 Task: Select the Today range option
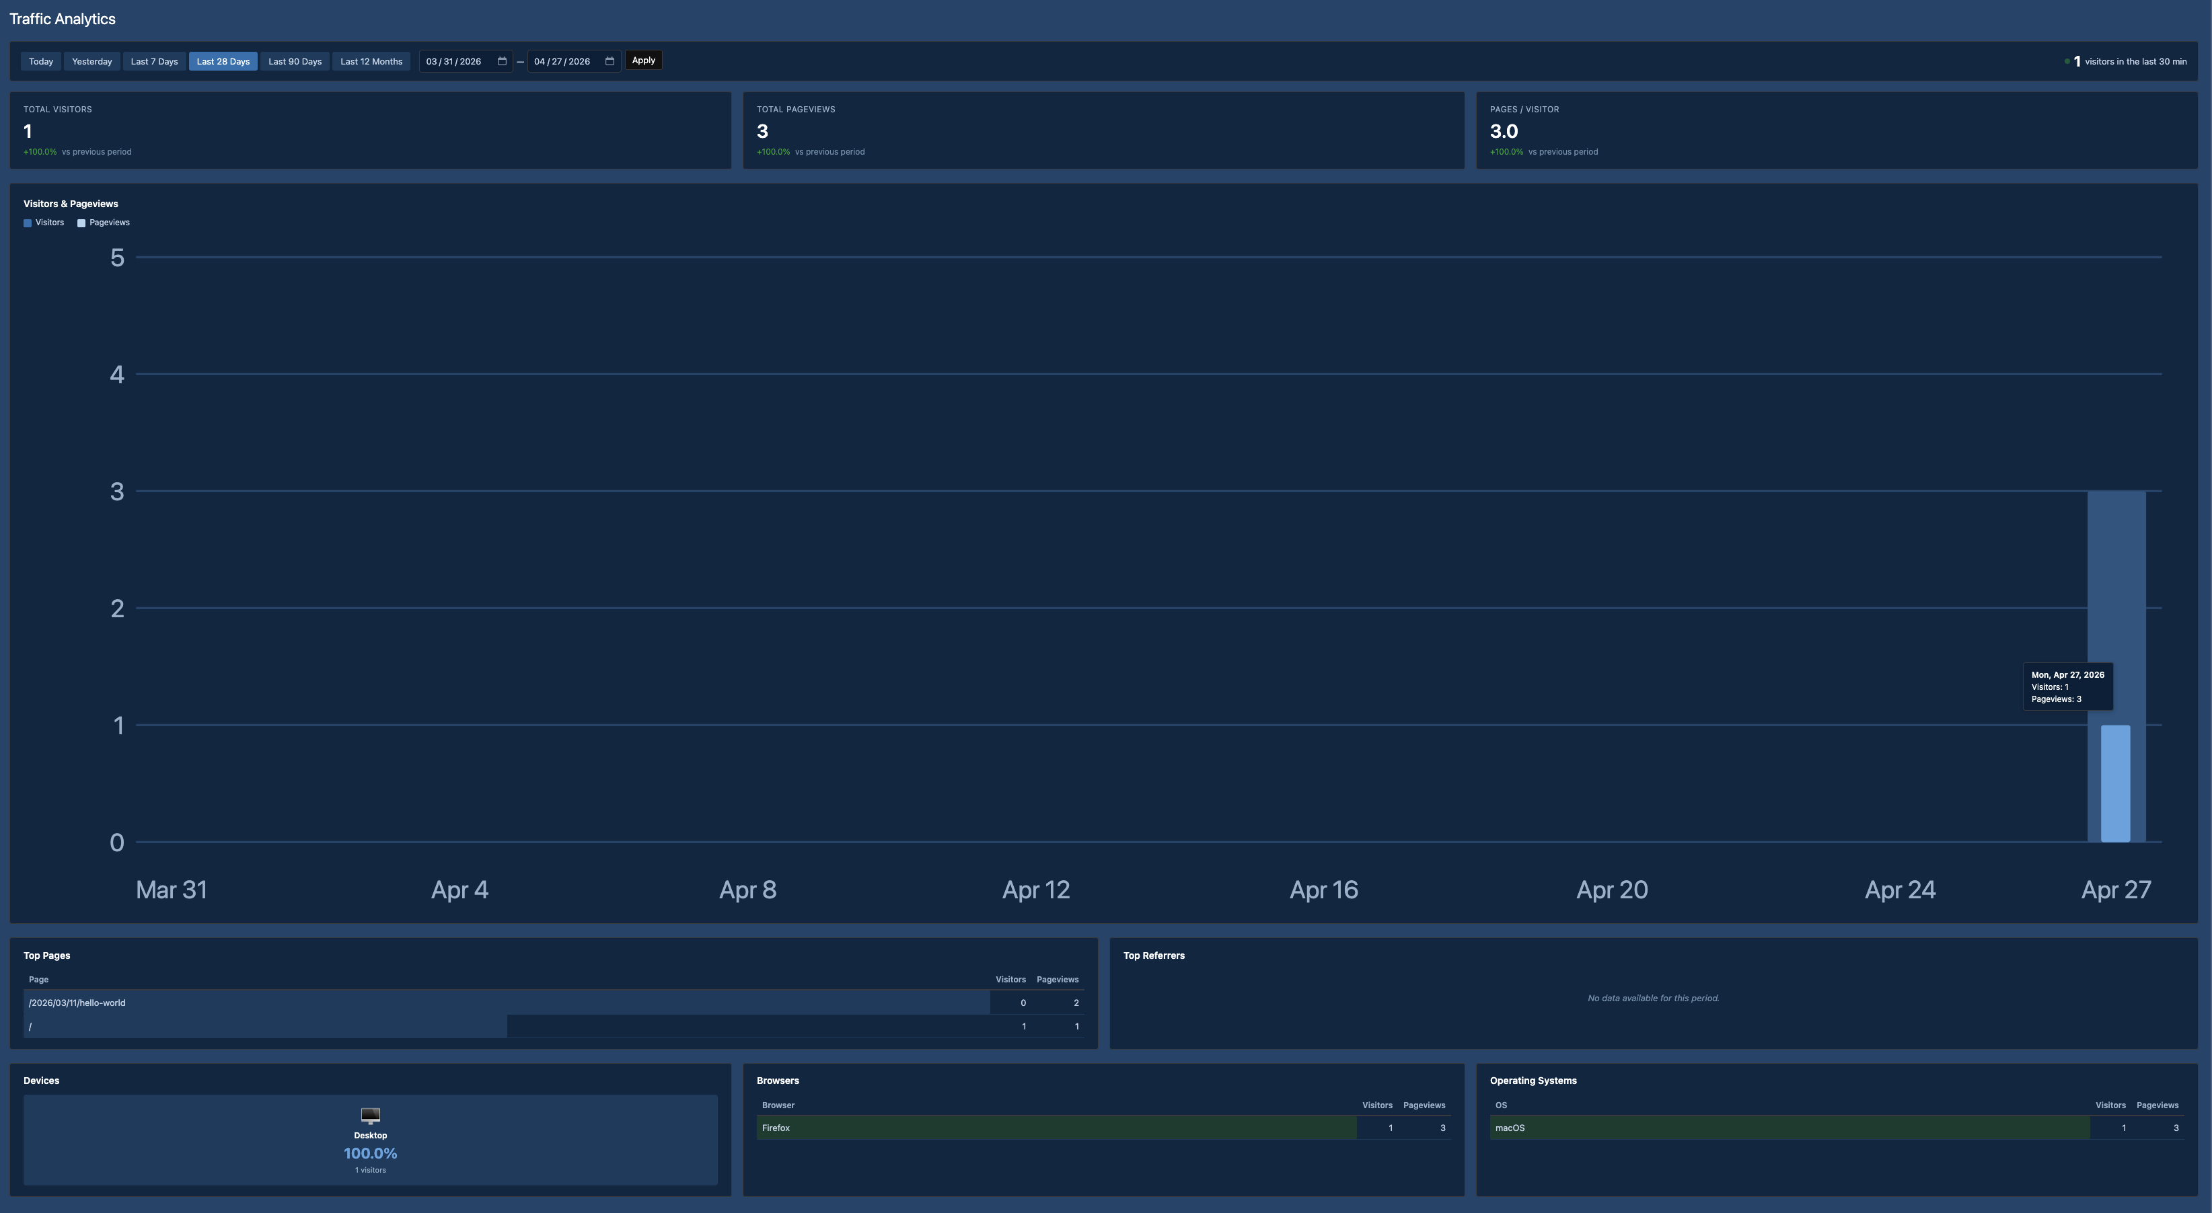coord(40,61)
